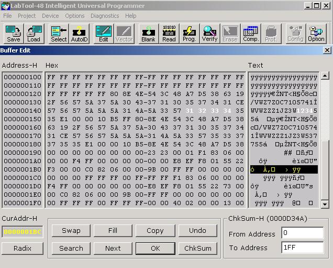Click the Fill button
Image resolution: width=333 pixels, height=268 pixels.
pos(113,231)
